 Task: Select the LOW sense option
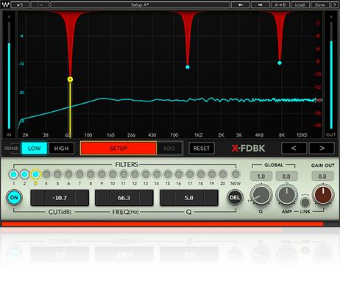(x=35, y=149)
